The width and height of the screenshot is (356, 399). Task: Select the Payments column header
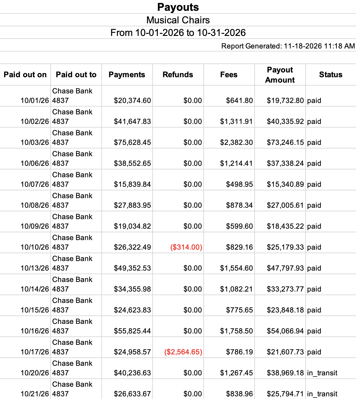click(127, 75)
